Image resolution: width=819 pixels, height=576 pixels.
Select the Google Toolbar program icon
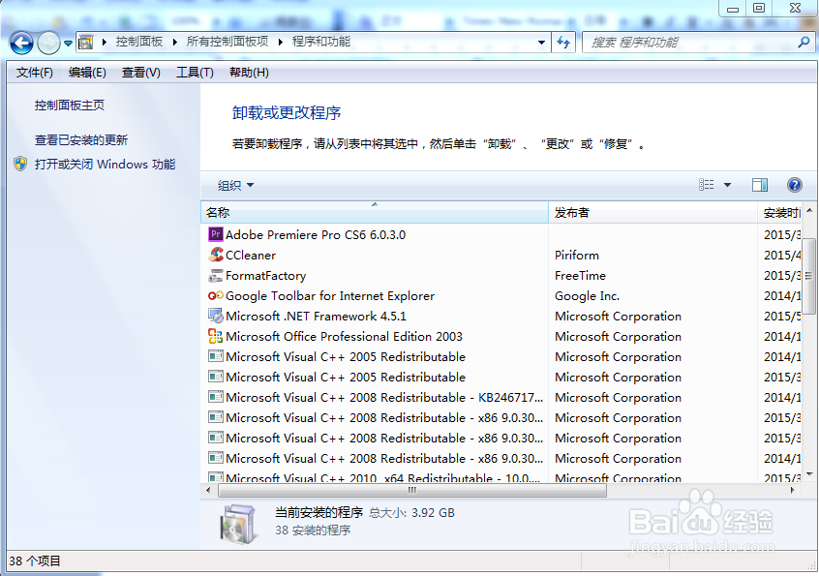(x=215, y=295)
